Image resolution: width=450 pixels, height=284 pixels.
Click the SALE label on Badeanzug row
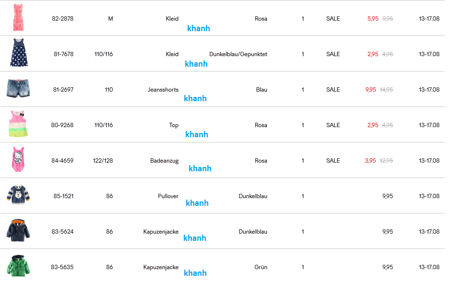pos(333,161)
